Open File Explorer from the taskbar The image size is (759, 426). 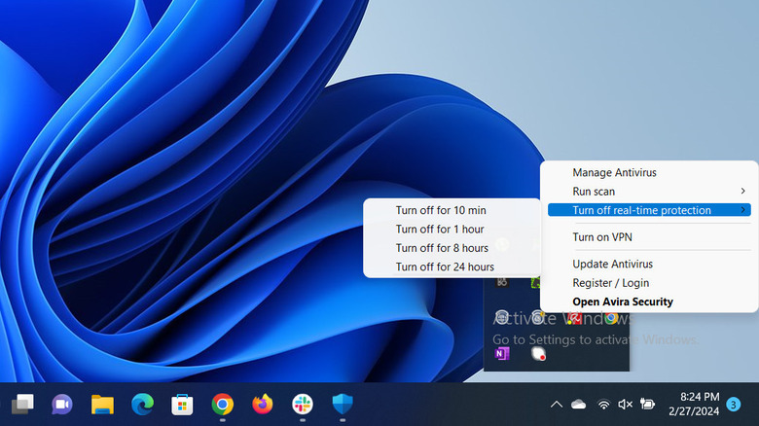pyautogui.click(x=103, y=404)
